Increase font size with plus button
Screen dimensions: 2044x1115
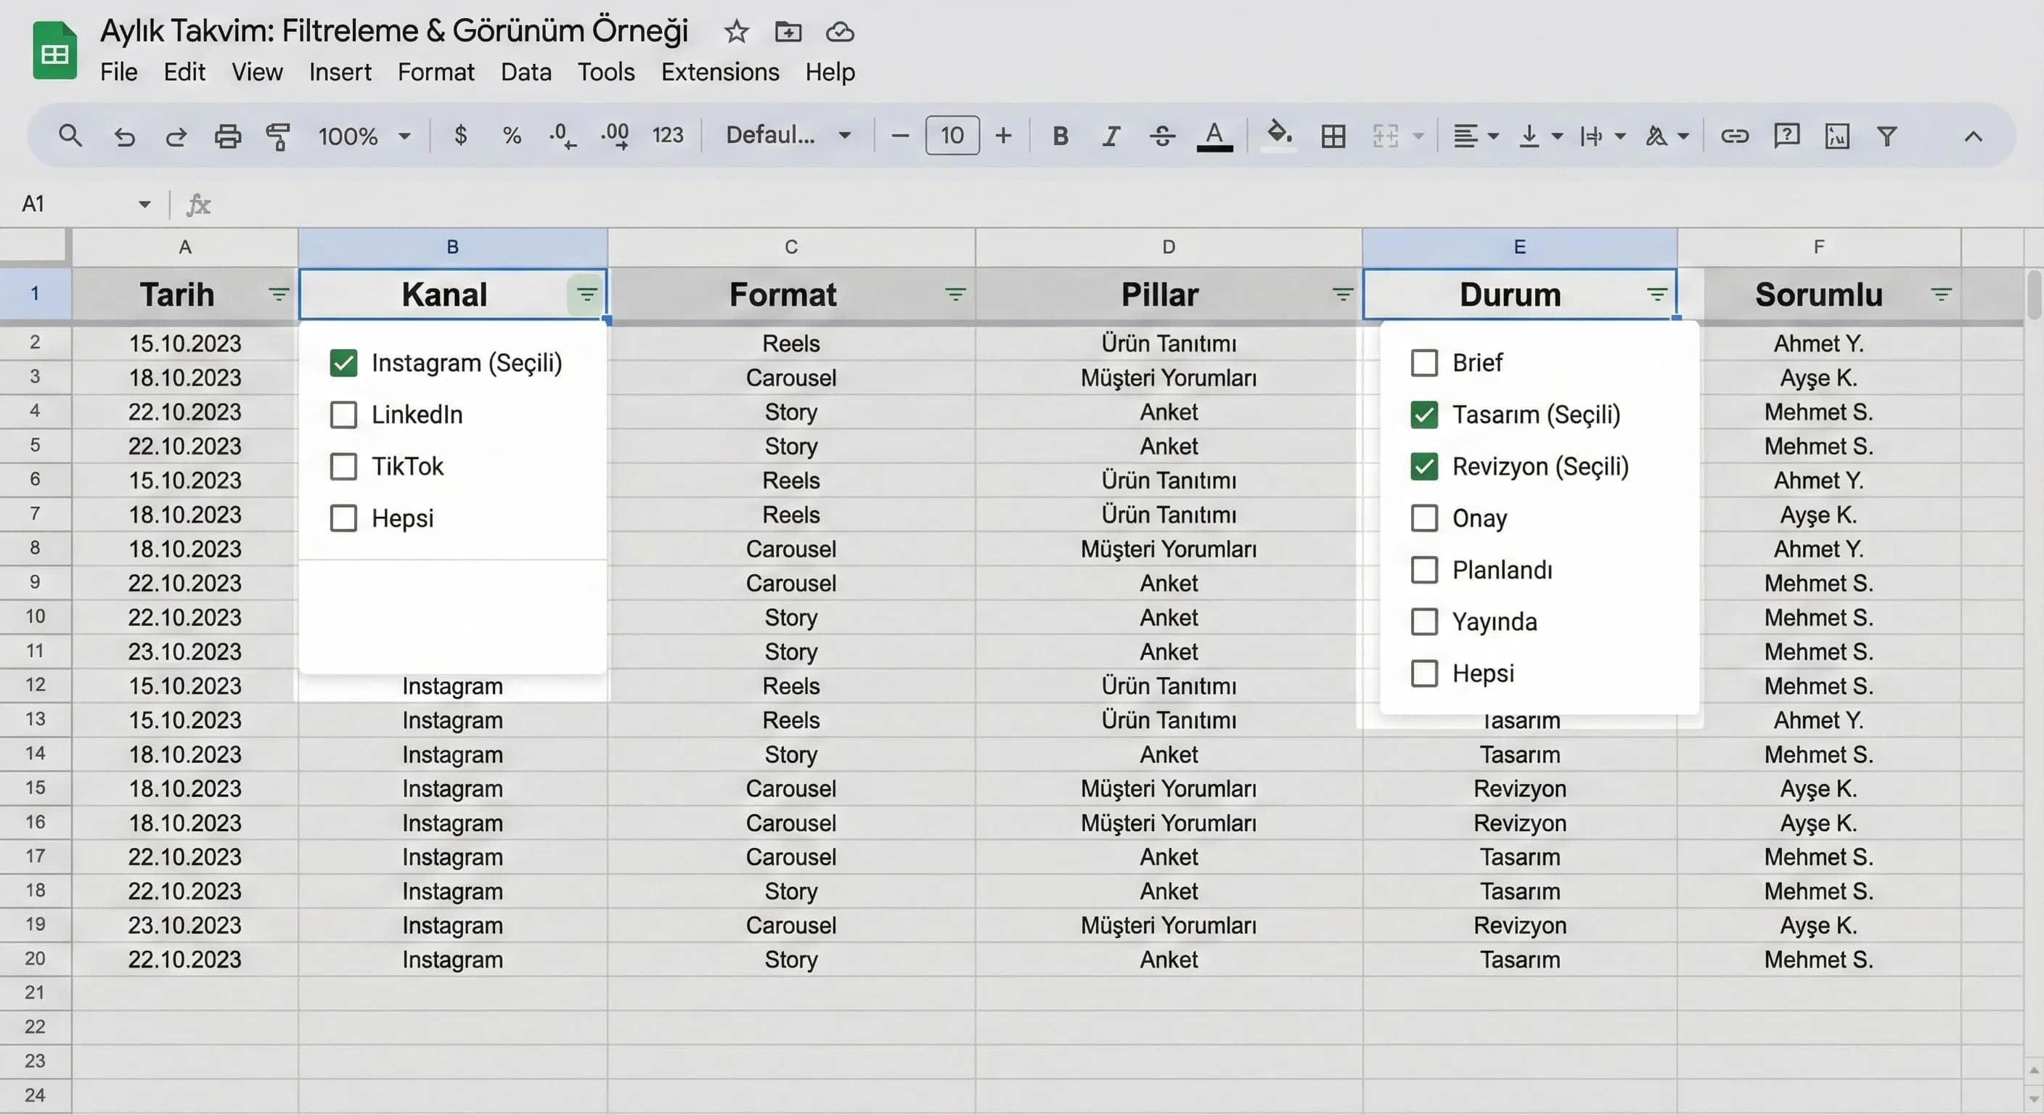[x=1003, y=136]
